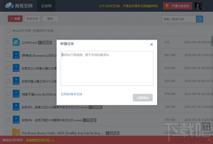213x144 pixels.
Task: Click the 2016-06-09 date of 12389.html
Action: coord(198,42)
